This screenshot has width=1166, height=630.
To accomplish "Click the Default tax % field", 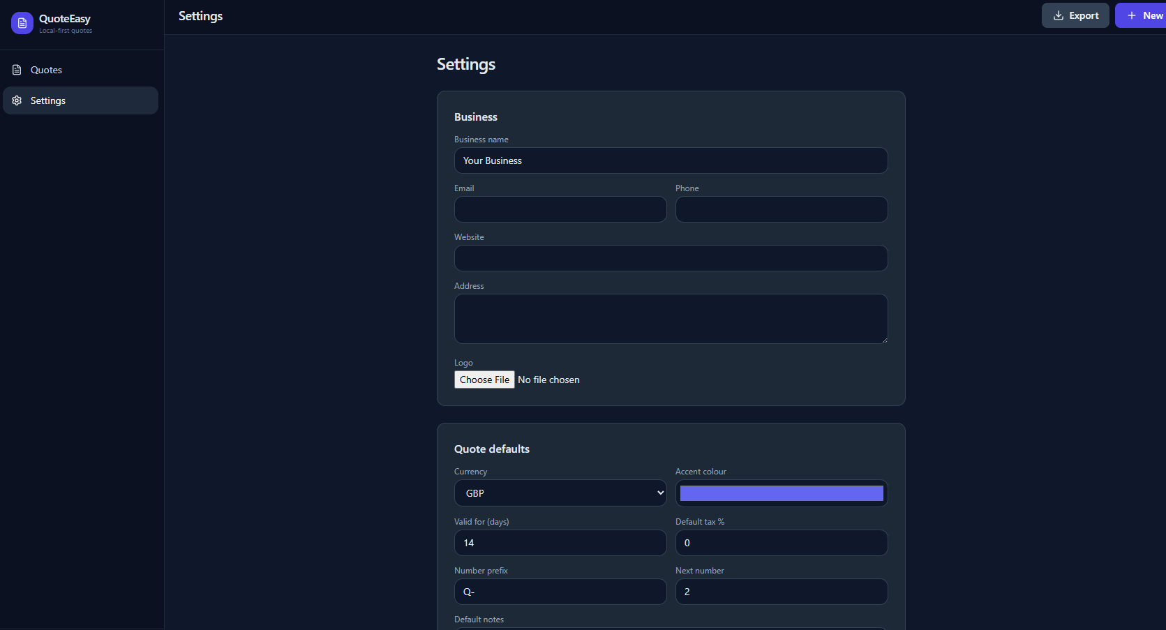I will pyautogui.click(x=782, y=543).
